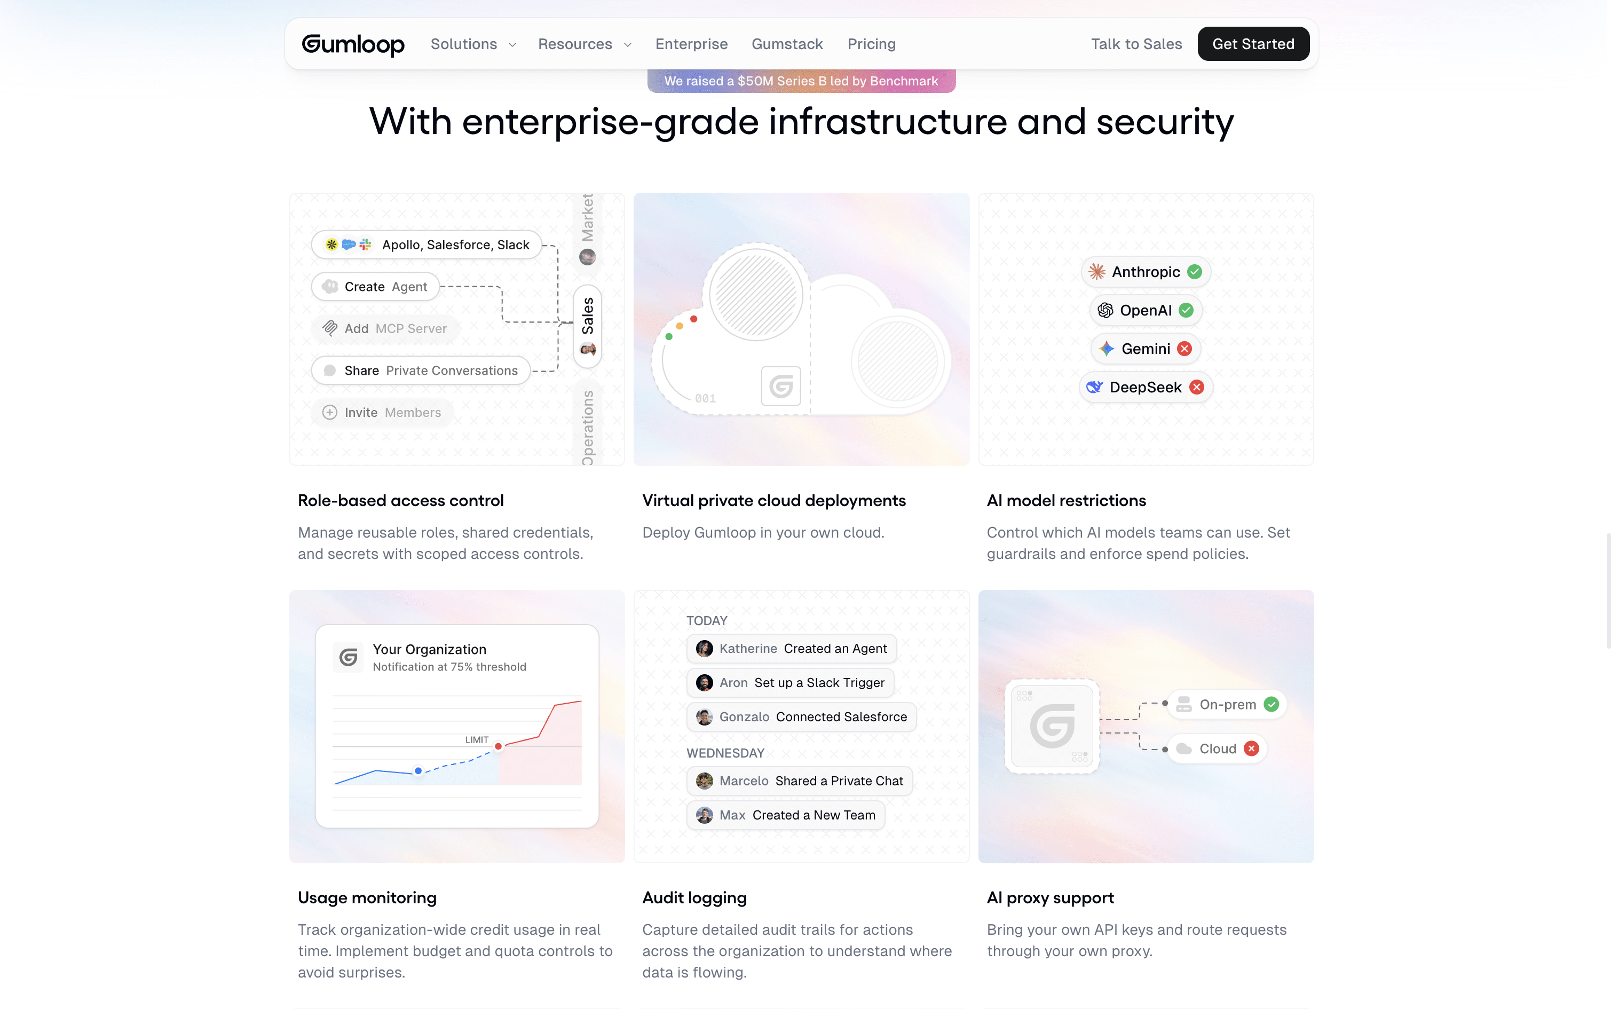Image resolution: width=1611 pixels, height=1009 pixels.
Task: Click Max's avatar in audit log
Action: [x=705, y=815]
